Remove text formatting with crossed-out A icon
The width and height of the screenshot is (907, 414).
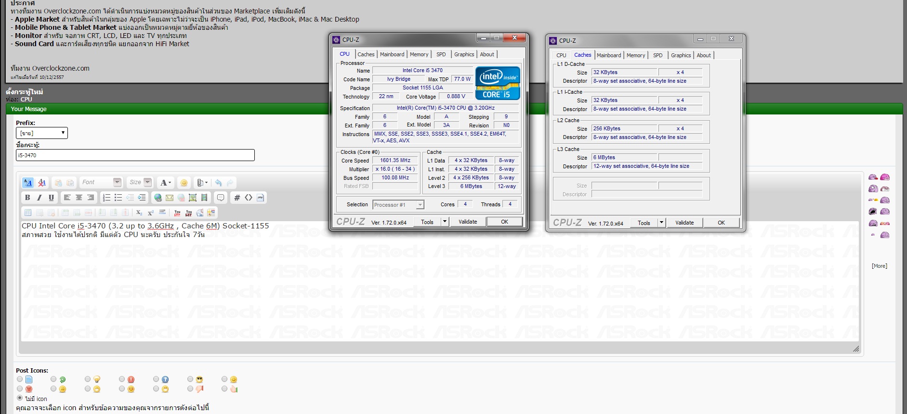pos(42,183)
